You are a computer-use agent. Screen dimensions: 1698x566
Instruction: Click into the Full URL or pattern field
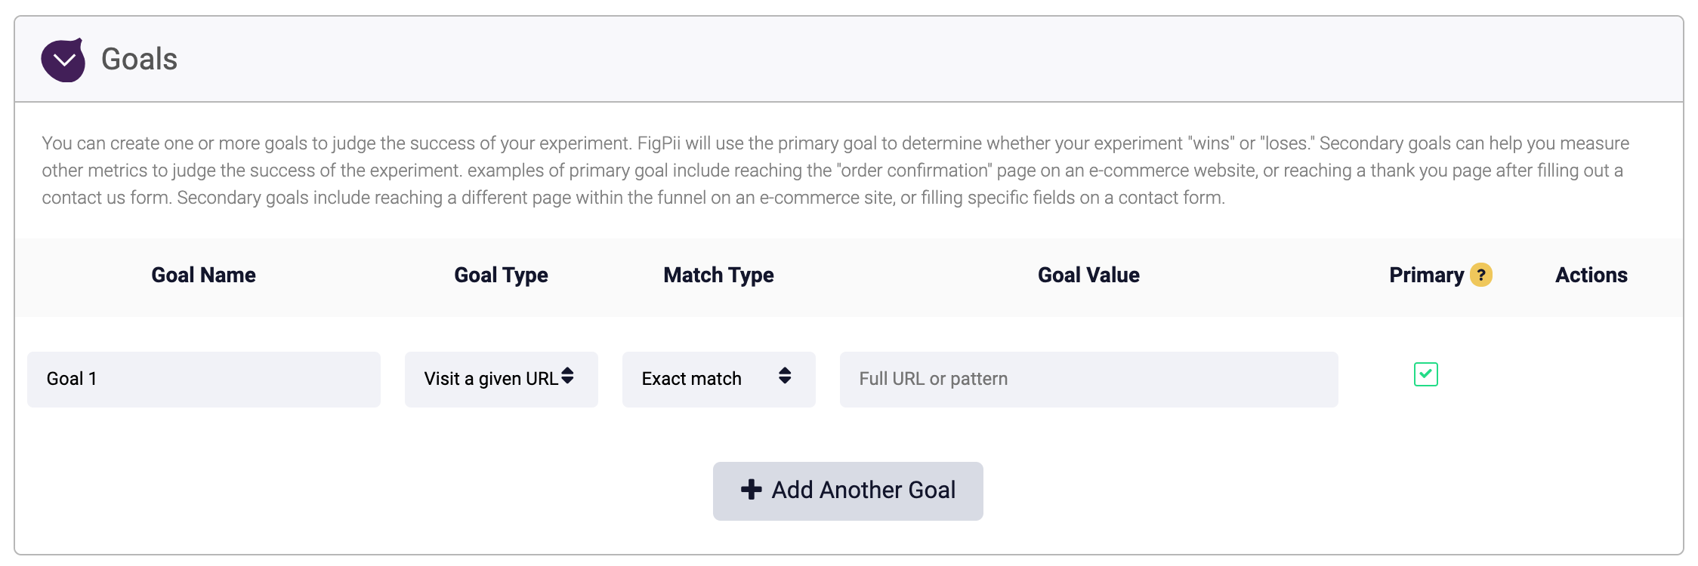pos(1088,379)
